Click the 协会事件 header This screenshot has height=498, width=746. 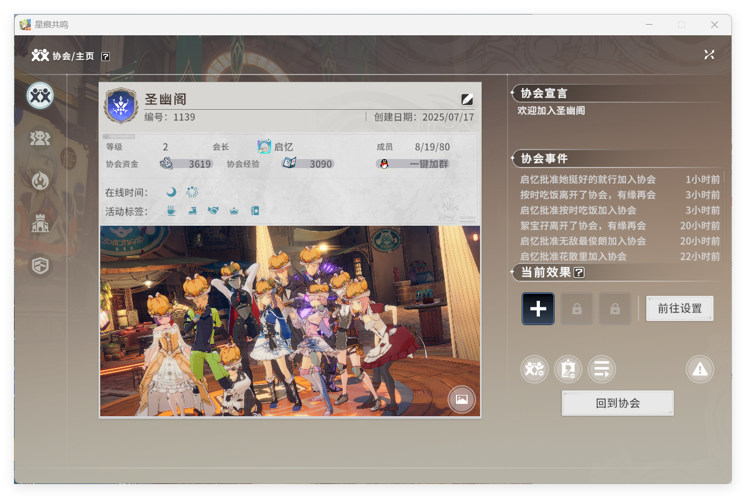[544, 159]
